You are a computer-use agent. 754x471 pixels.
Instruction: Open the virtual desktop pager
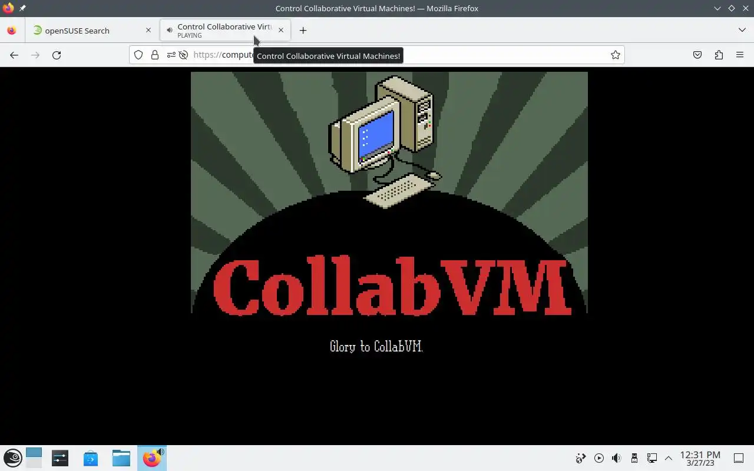[34, 458]
